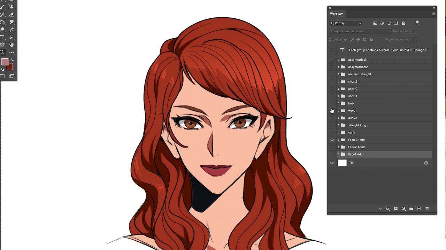Select the History Brush tool

[x=2, y=15]
